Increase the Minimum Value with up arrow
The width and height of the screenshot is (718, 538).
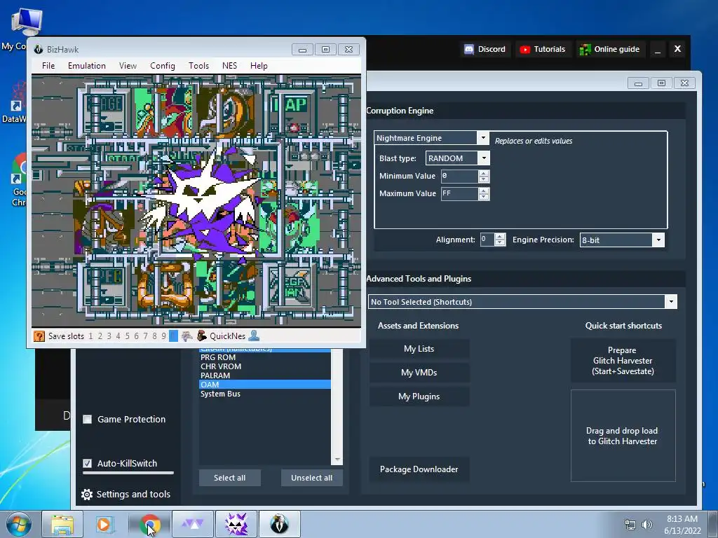coord(484,174)
